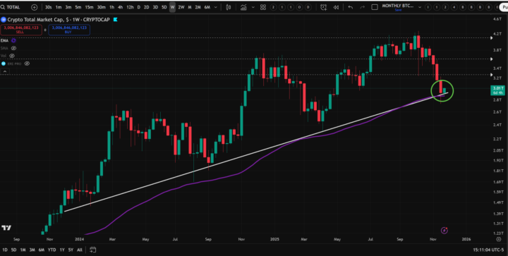508x256 pixels.
Task: Expand the time interval dropdown chevron
Action: tap(215, 7)
